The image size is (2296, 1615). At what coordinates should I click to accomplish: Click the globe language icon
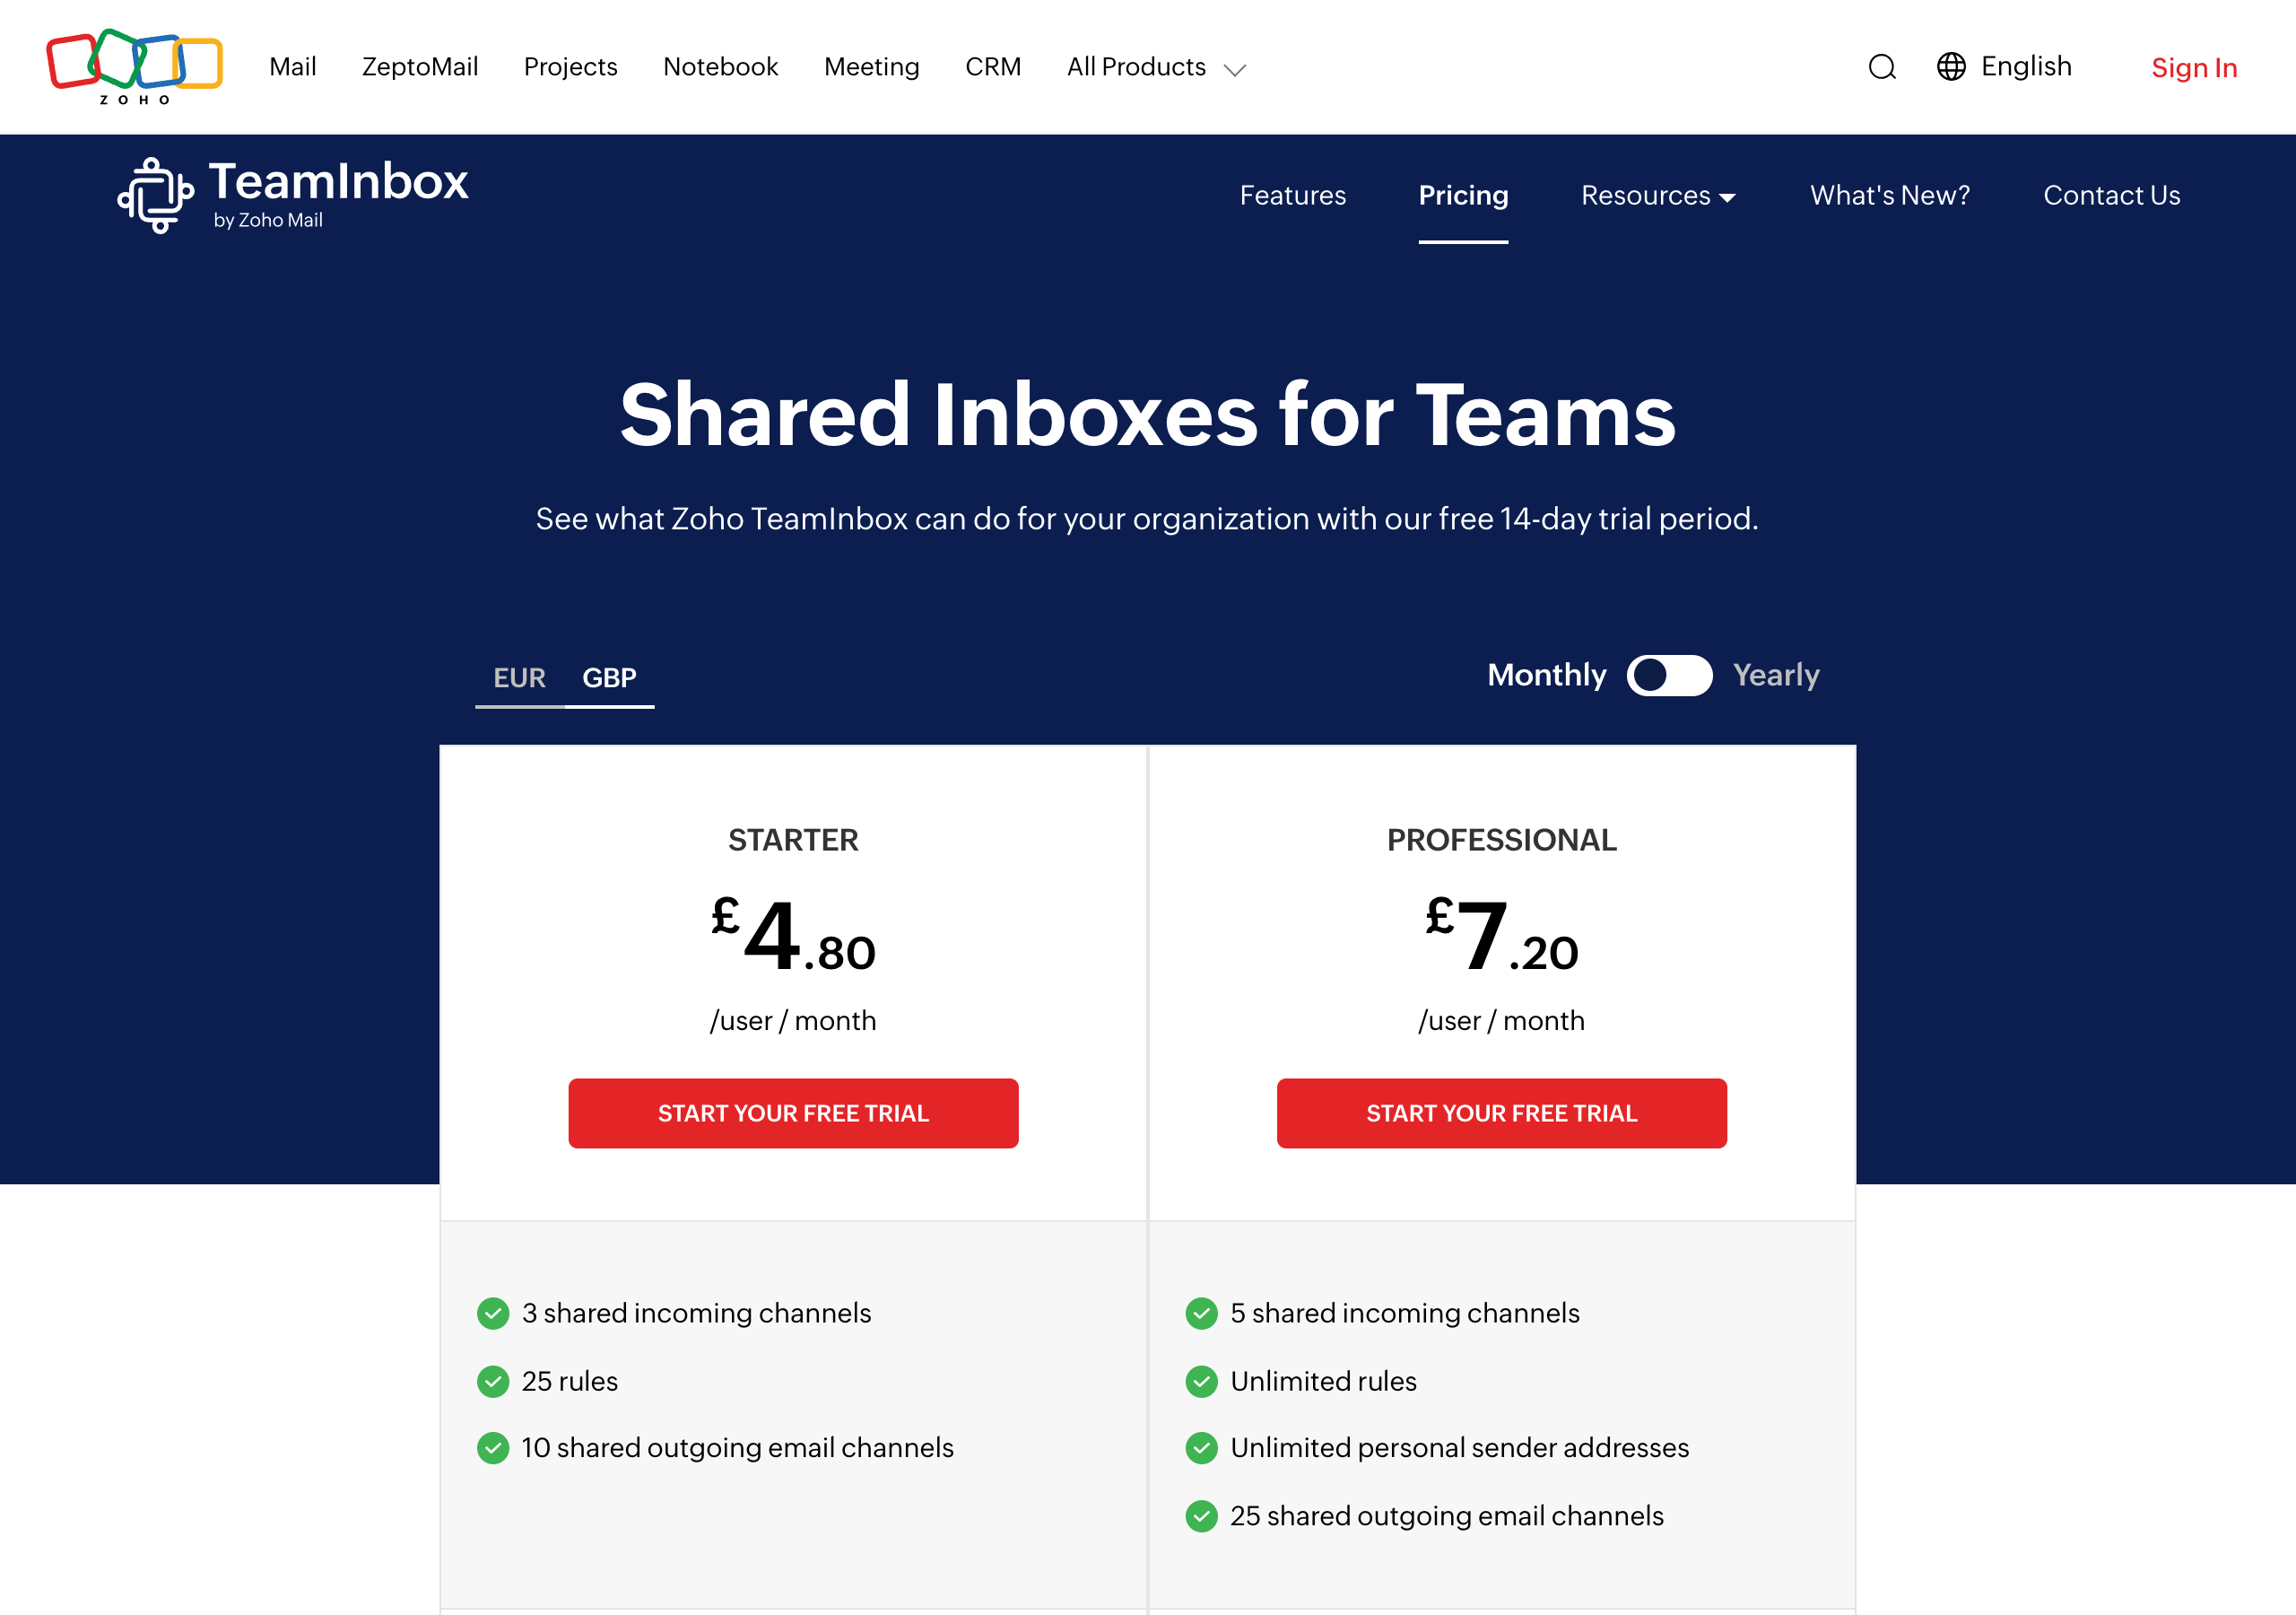[x=1950, y=66]
